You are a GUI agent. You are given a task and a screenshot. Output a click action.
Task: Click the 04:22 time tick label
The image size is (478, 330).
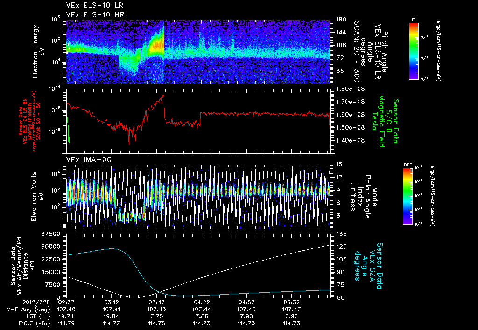click(202, 302)
